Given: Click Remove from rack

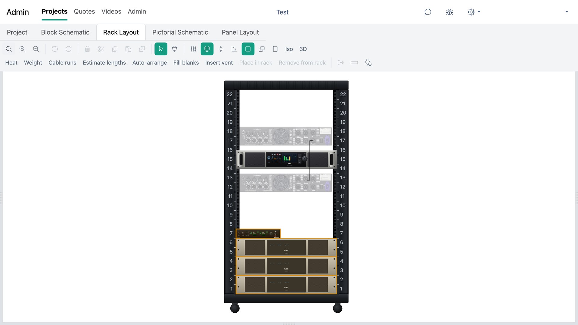Looking at the screenshot, I should click(302, 63).
